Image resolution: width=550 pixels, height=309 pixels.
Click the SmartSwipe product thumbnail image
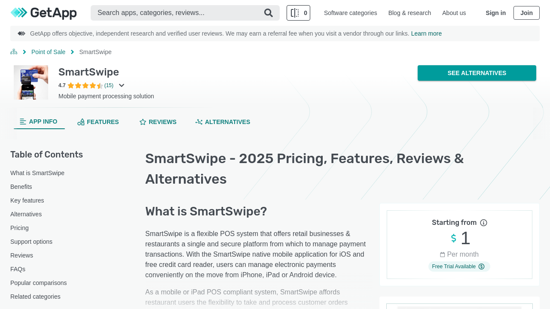click(31, 82)
